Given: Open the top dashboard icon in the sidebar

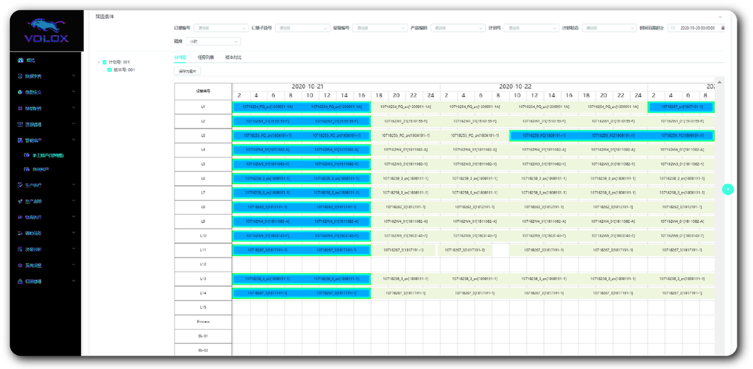Looking at the screenshot, I should tap(20, 60).
